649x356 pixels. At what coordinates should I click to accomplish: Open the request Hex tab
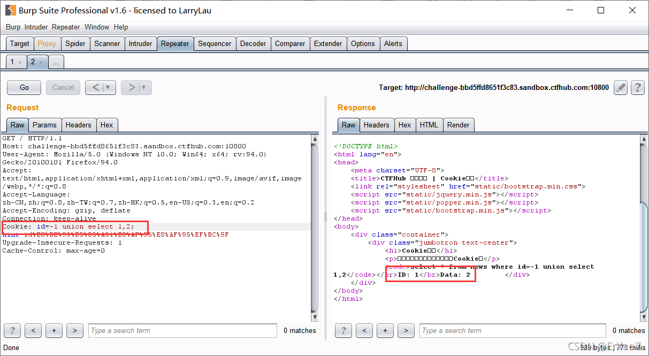coord(107,125)
